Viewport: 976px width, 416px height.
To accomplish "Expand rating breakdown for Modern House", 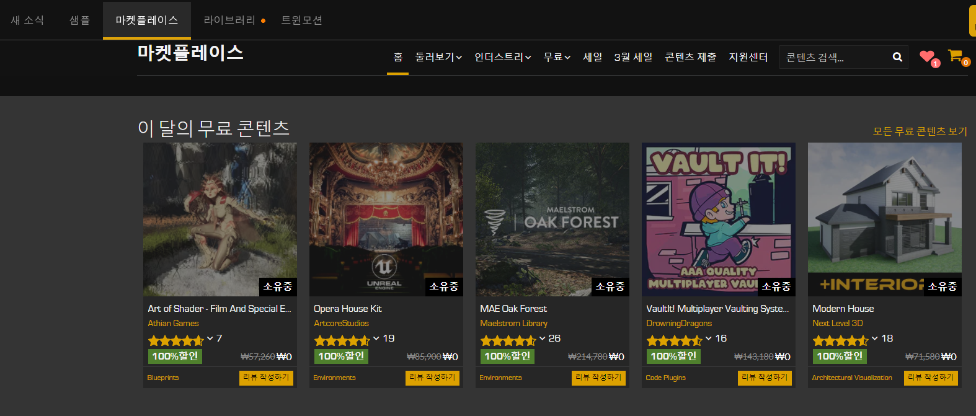I will click(875, 339).
